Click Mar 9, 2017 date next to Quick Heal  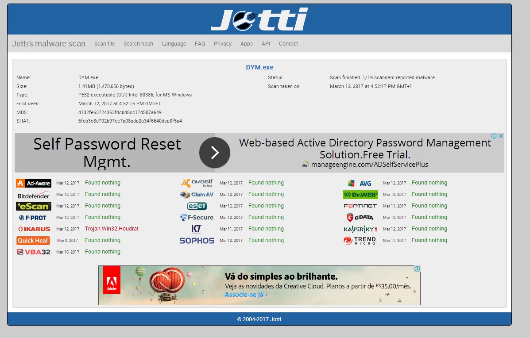tap(68, 240)
